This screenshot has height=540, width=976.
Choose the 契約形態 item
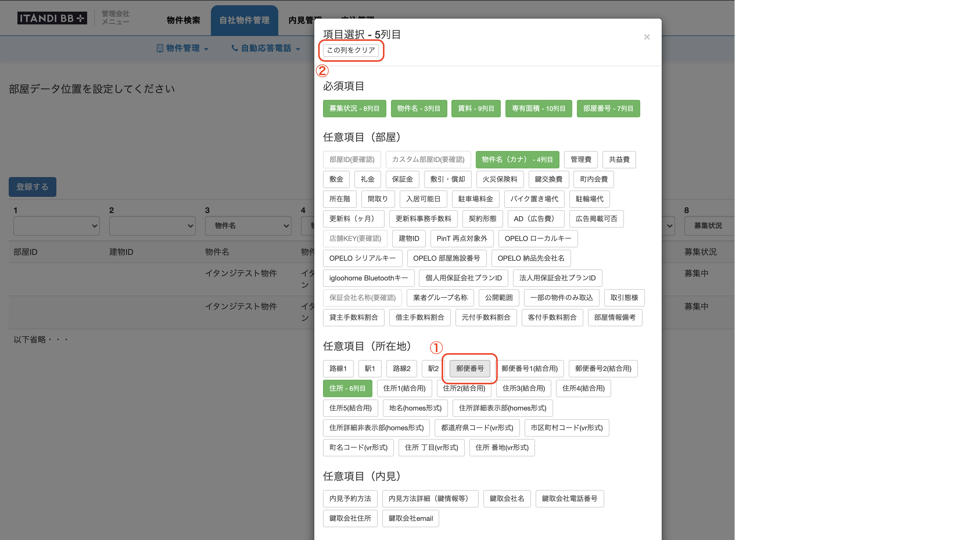[x=482, y=219]
